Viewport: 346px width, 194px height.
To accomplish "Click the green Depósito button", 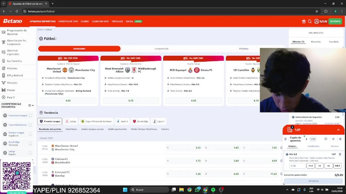I will 335,21.
